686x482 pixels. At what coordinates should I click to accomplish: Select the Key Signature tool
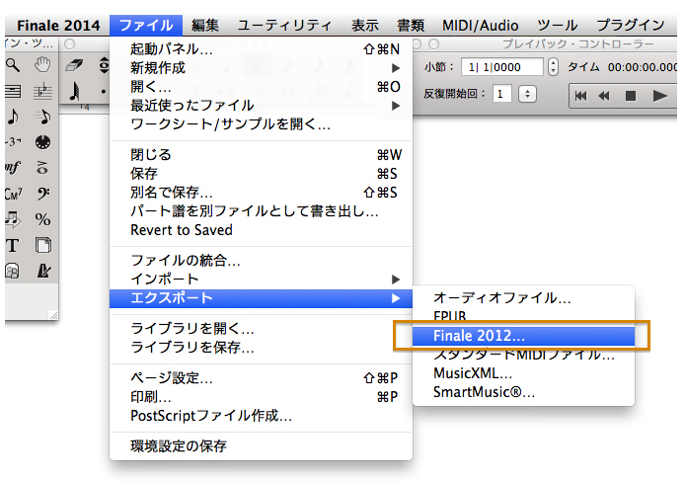pos(42,91)
